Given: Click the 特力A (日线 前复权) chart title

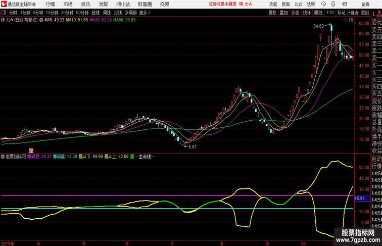Looking at the screenshot, I should tap(19, 20).
